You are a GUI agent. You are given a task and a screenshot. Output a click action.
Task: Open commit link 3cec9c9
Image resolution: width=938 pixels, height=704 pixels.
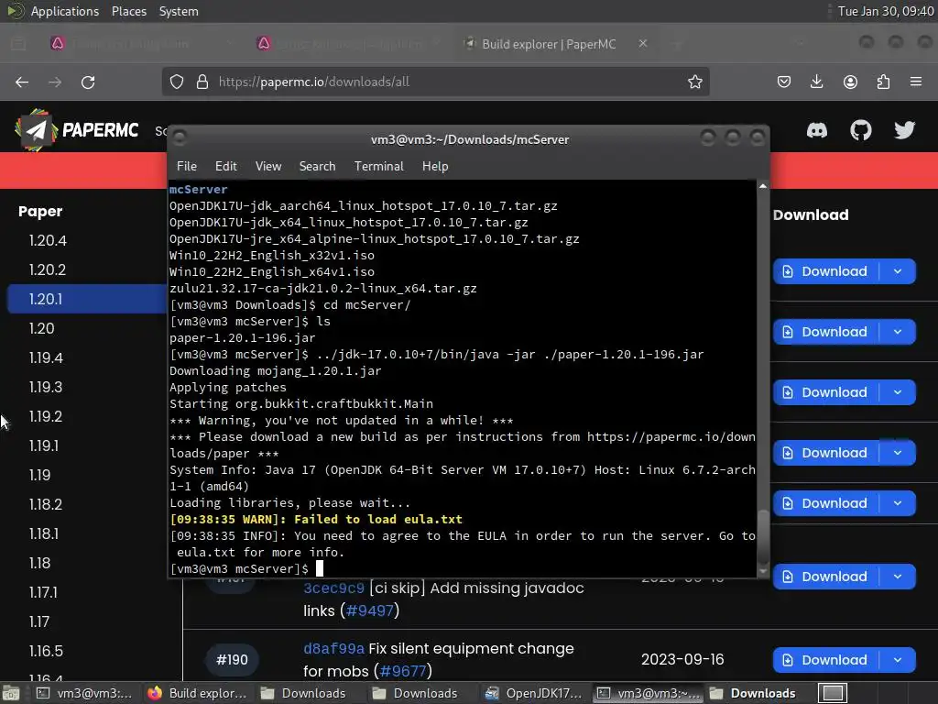pos(333,588)
